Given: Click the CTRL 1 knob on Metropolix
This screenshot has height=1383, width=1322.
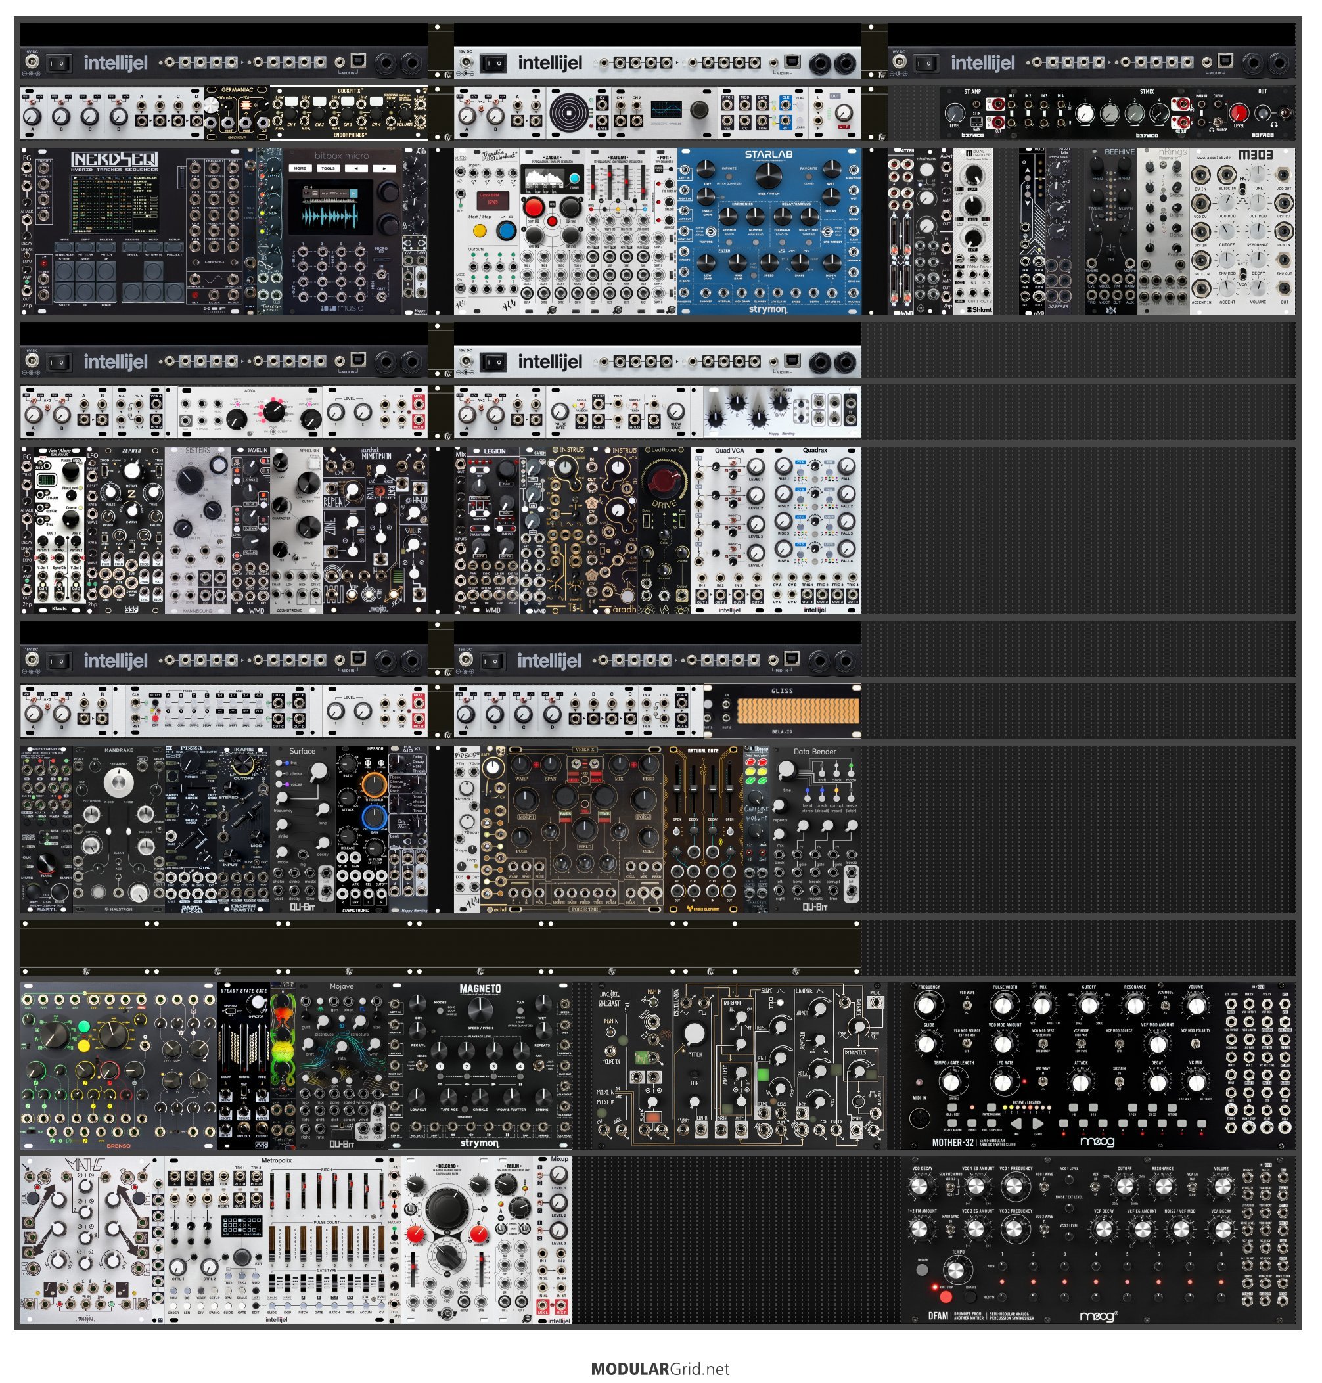Looking at the screenshot, I should click(178, 1267).
